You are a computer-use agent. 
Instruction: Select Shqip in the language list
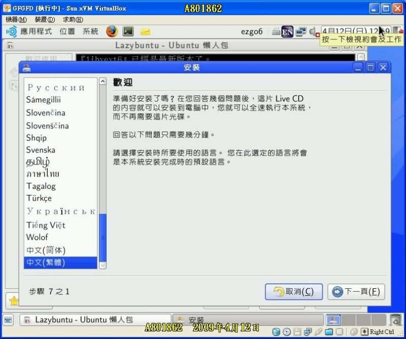click(60, 138)
